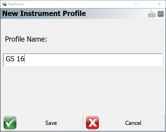166x132 pixels.
Task: Click the green checkmark Save icon
Action: [10, 123]
